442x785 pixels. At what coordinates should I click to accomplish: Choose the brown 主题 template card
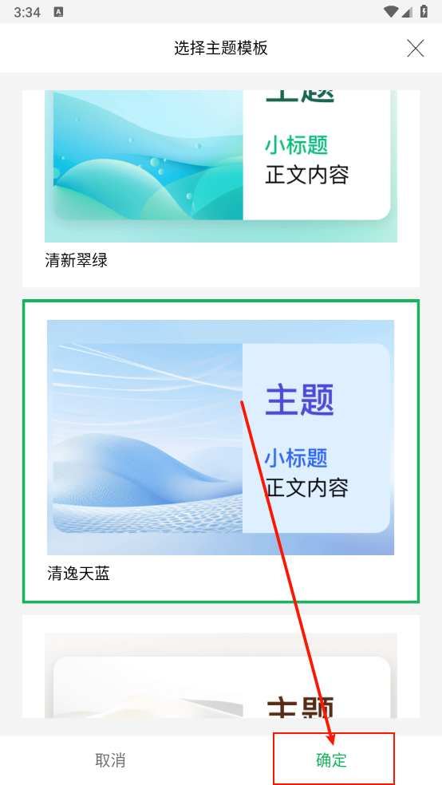(221, 676)
